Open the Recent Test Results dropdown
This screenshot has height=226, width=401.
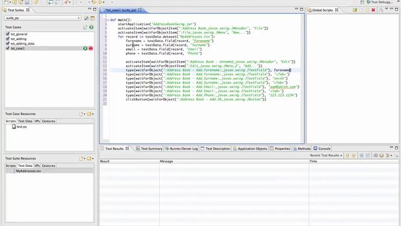326,156
